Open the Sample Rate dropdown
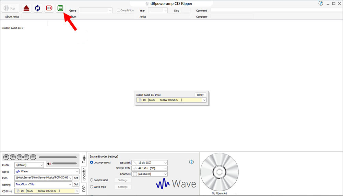Image resolution: width=343 pixels, height=196 pixels. [150, 168]
